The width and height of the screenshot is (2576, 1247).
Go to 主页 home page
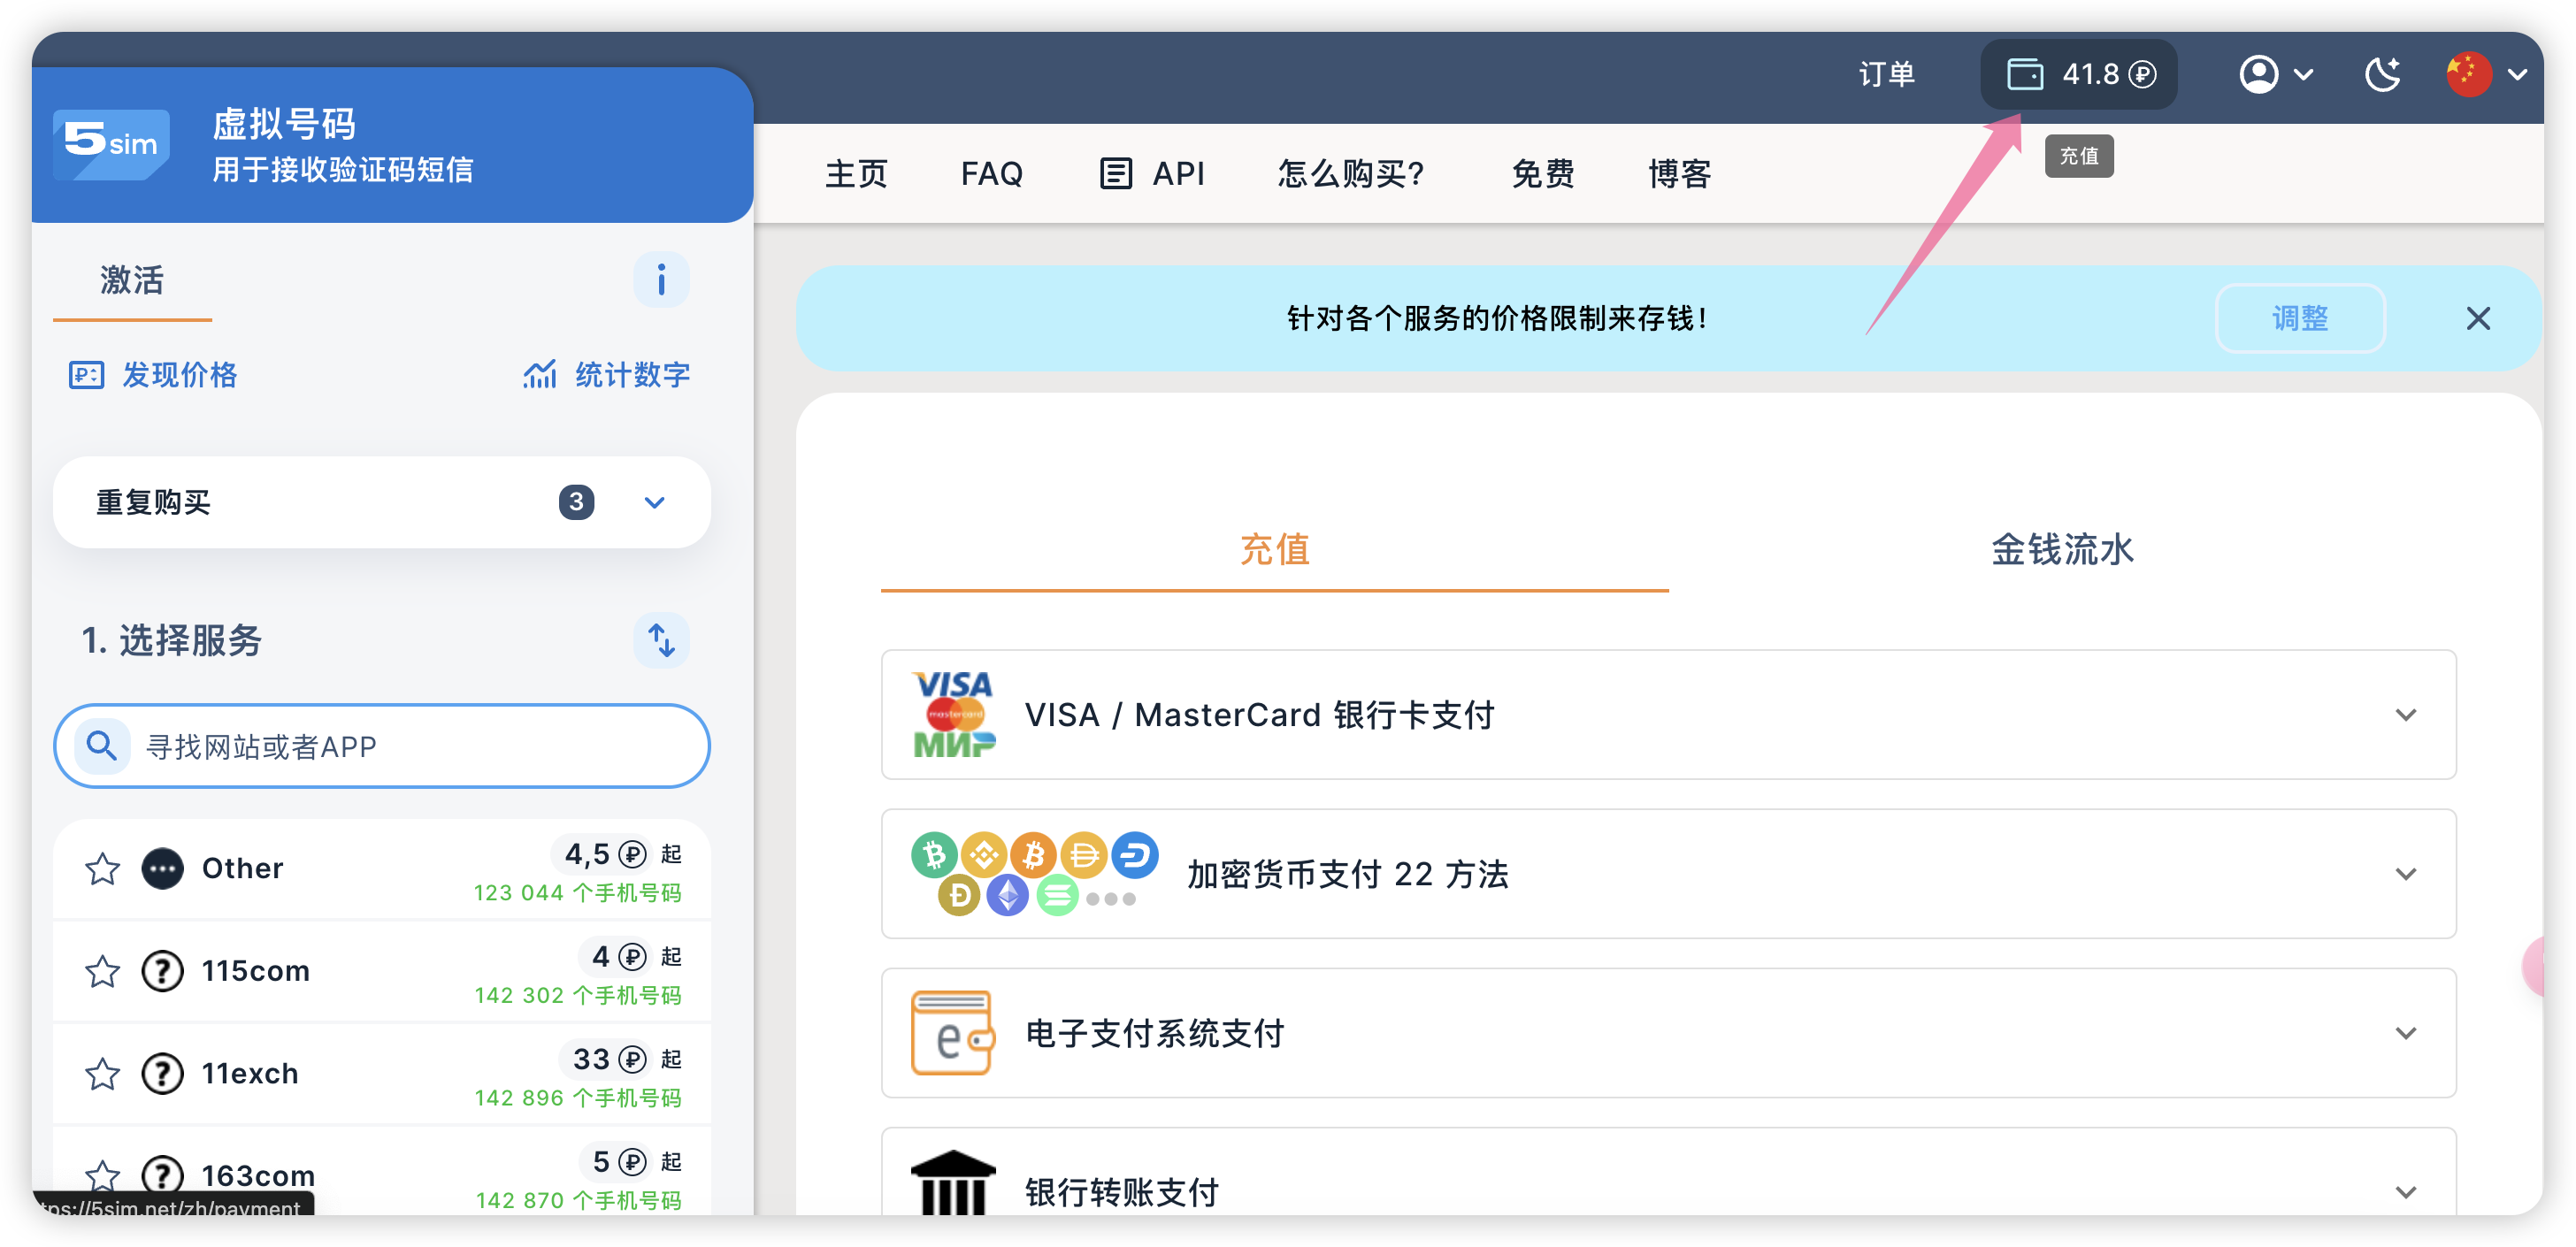(856, 174)
